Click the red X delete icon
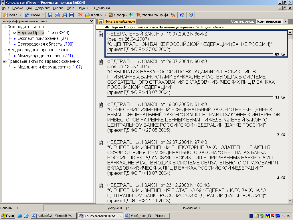The image size is (293, 220). 80,15
